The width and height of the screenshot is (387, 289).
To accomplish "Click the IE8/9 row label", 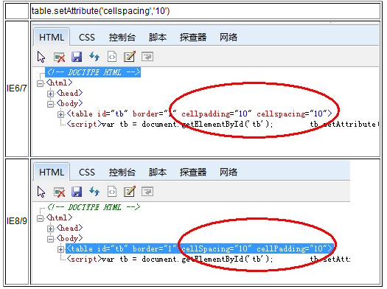I will pyautogui.click(x=17, y=221).
